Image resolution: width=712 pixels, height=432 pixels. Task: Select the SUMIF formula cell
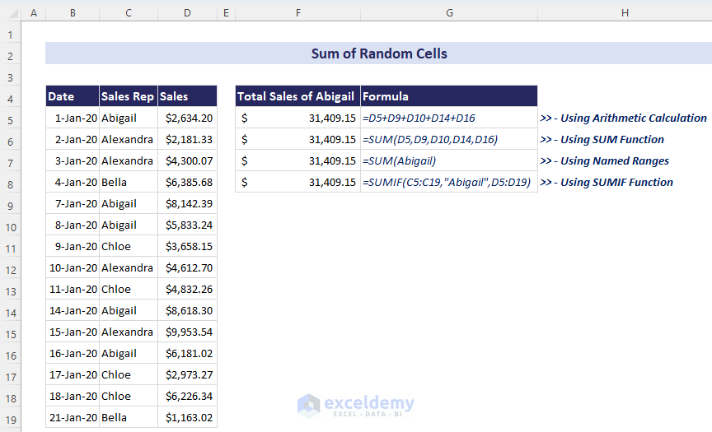[448, 182]
